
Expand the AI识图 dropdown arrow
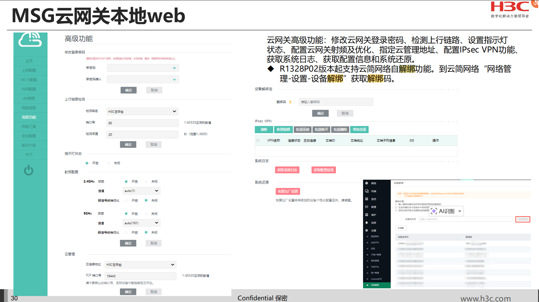coord(460,211)
